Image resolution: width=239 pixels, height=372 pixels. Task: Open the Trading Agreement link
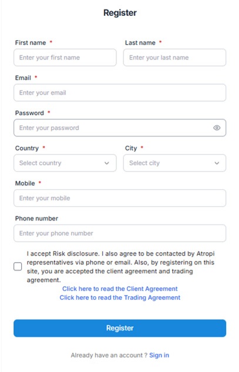[120, 297]
